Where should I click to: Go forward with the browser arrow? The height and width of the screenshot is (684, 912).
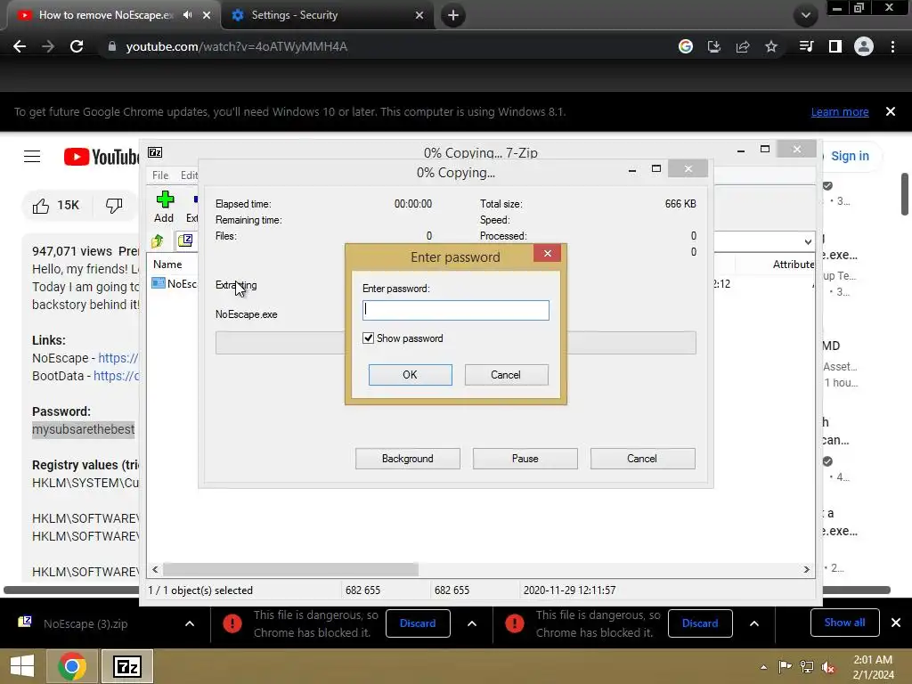coord(48,46)
